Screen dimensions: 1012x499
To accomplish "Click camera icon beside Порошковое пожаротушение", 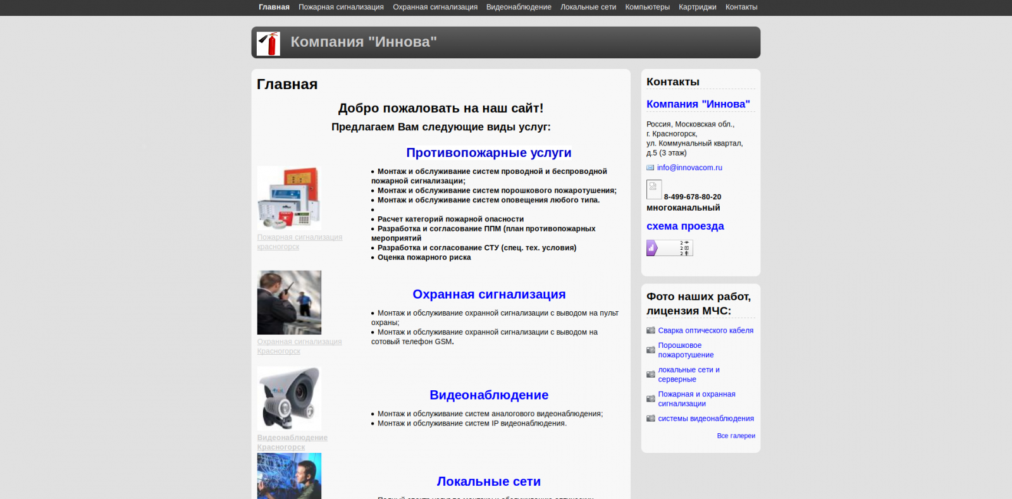I will 650,350.
